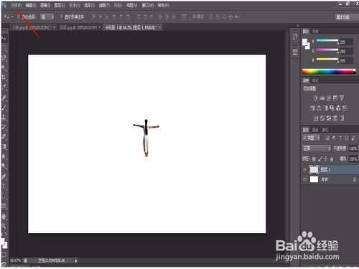Open auto-select group/layer dropdown
The height and width of the screenshot is (269, 359).
point(47,17)
